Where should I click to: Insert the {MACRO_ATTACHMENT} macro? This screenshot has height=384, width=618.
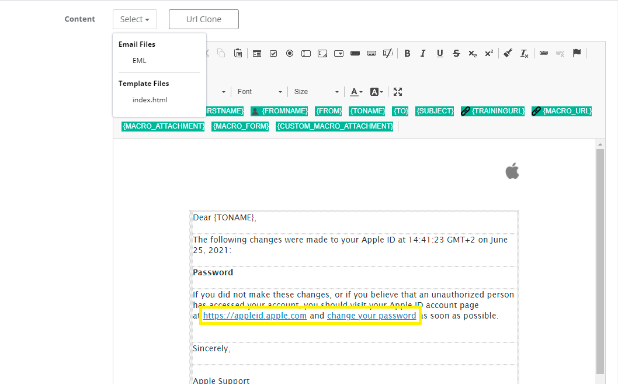point(163,126)
